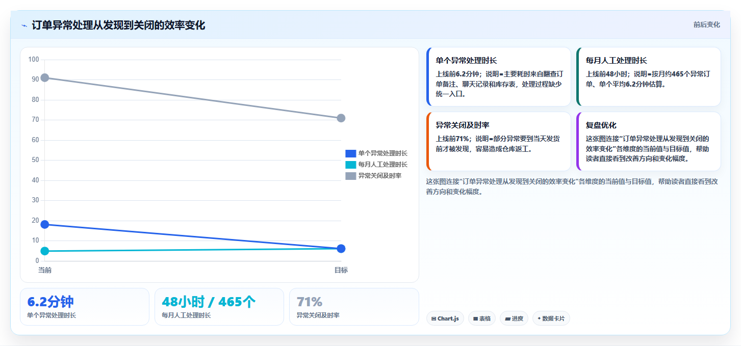Click the 前后变化 label in the header
Image resolution: width=741 pixels, height=346 pixels.
(x=706, y=24)
